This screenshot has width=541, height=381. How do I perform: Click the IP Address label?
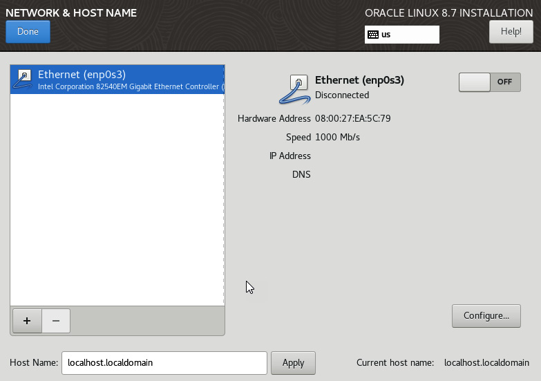(290, 156)
